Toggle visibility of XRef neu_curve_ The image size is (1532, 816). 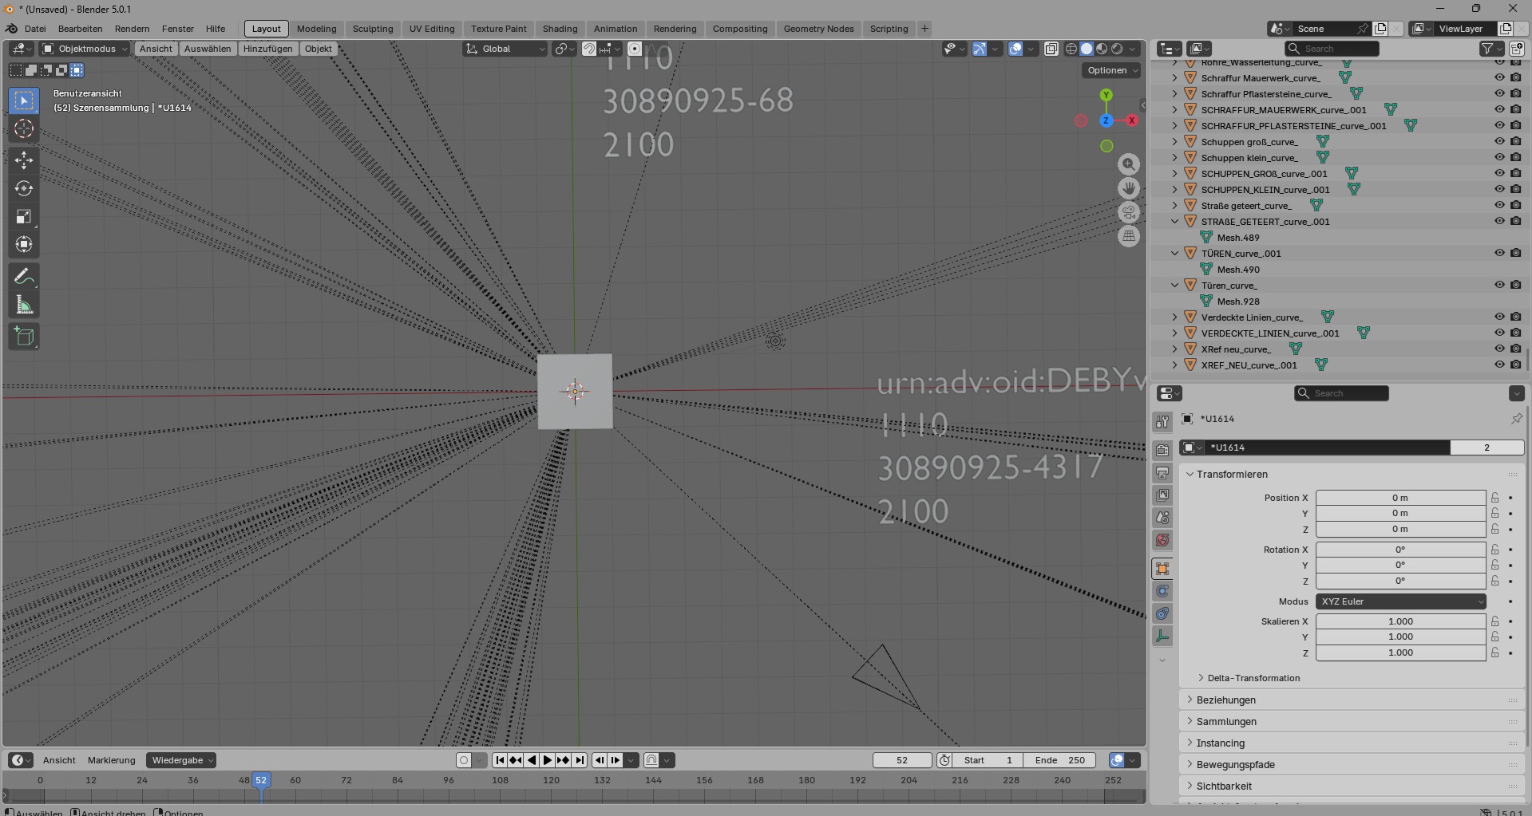[x=1498, y=349]
